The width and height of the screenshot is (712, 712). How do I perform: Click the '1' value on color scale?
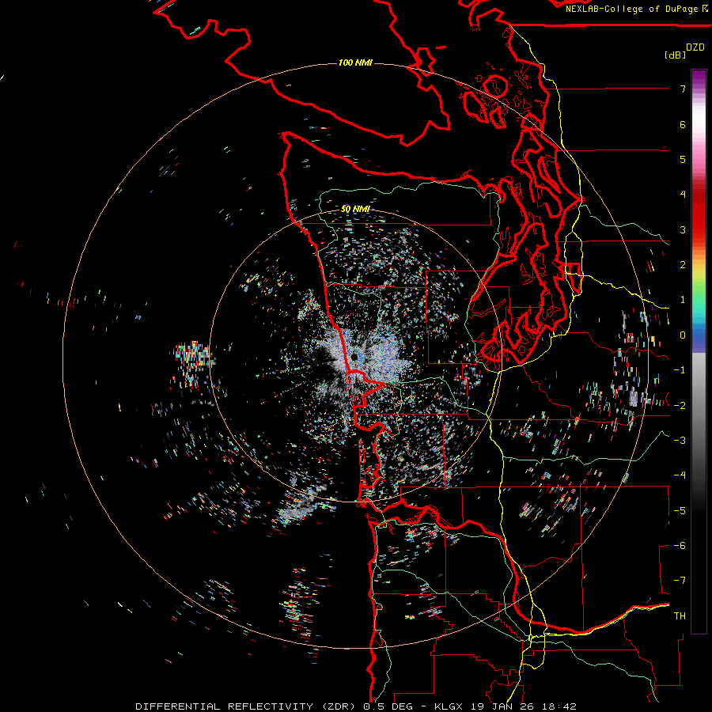(x=683, y=300)
